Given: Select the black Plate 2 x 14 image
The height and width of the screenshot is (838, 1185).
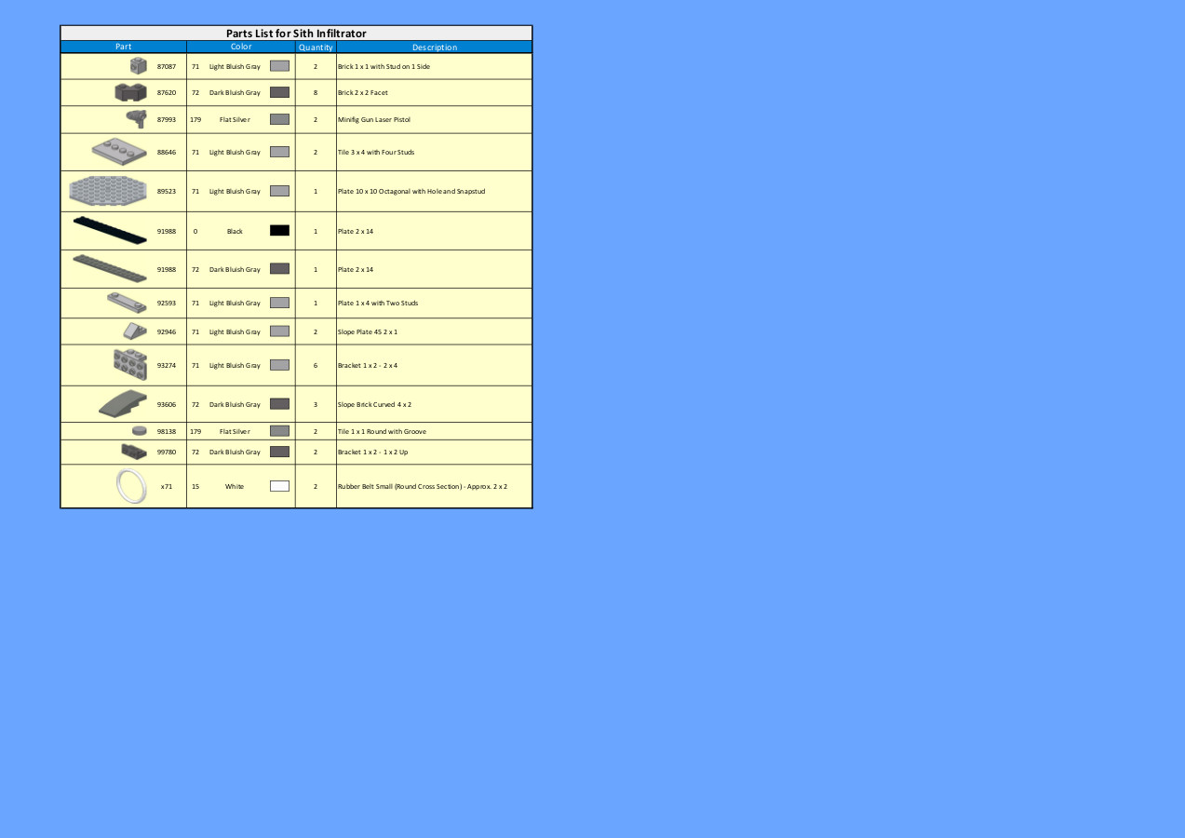Looking at the screenshot, I should 110,230.
